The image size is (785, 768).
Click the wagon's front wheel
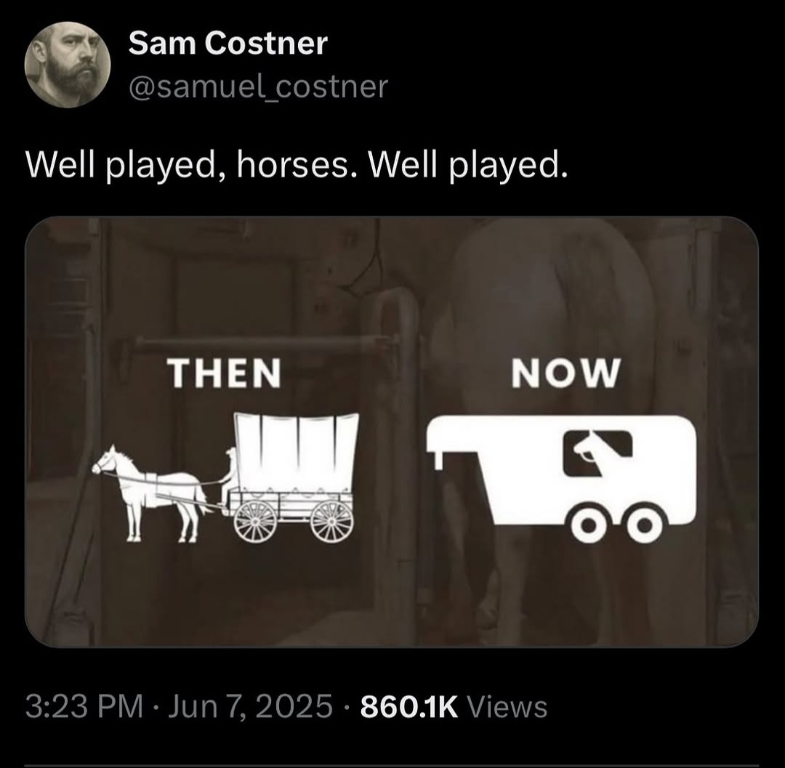coord(255,520)
